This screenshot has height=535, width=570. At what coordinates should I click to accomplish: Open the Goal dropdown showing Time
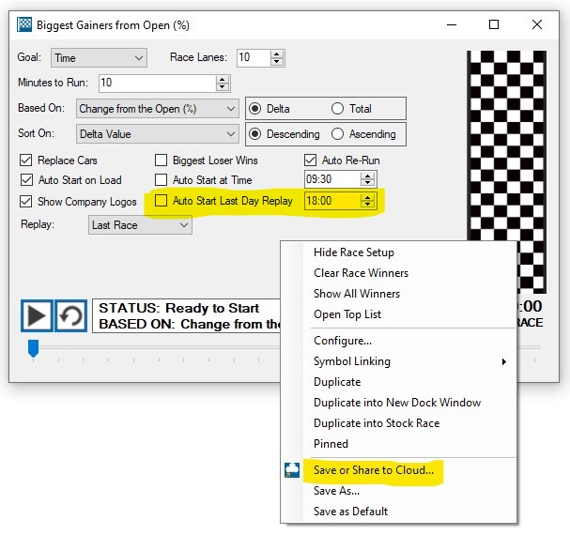[99, 58]
